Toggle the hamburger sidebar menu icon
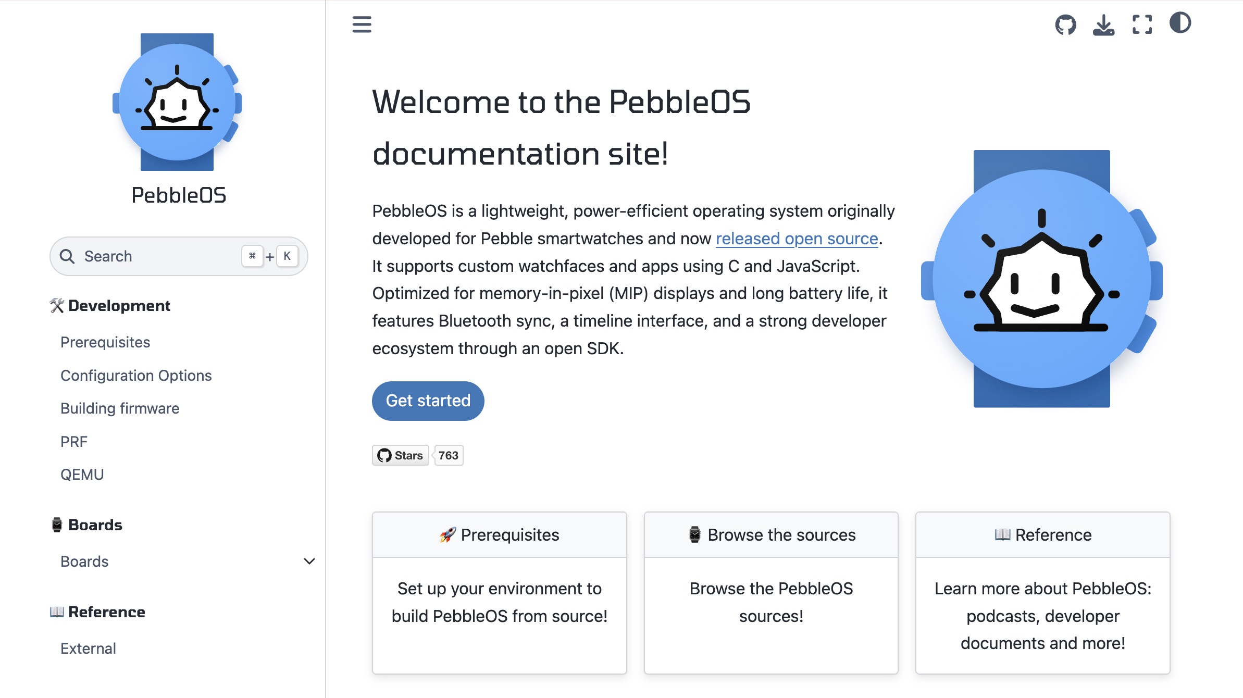Image resolution: width=1243 pixels, height=698 pixels. (362, 24)
